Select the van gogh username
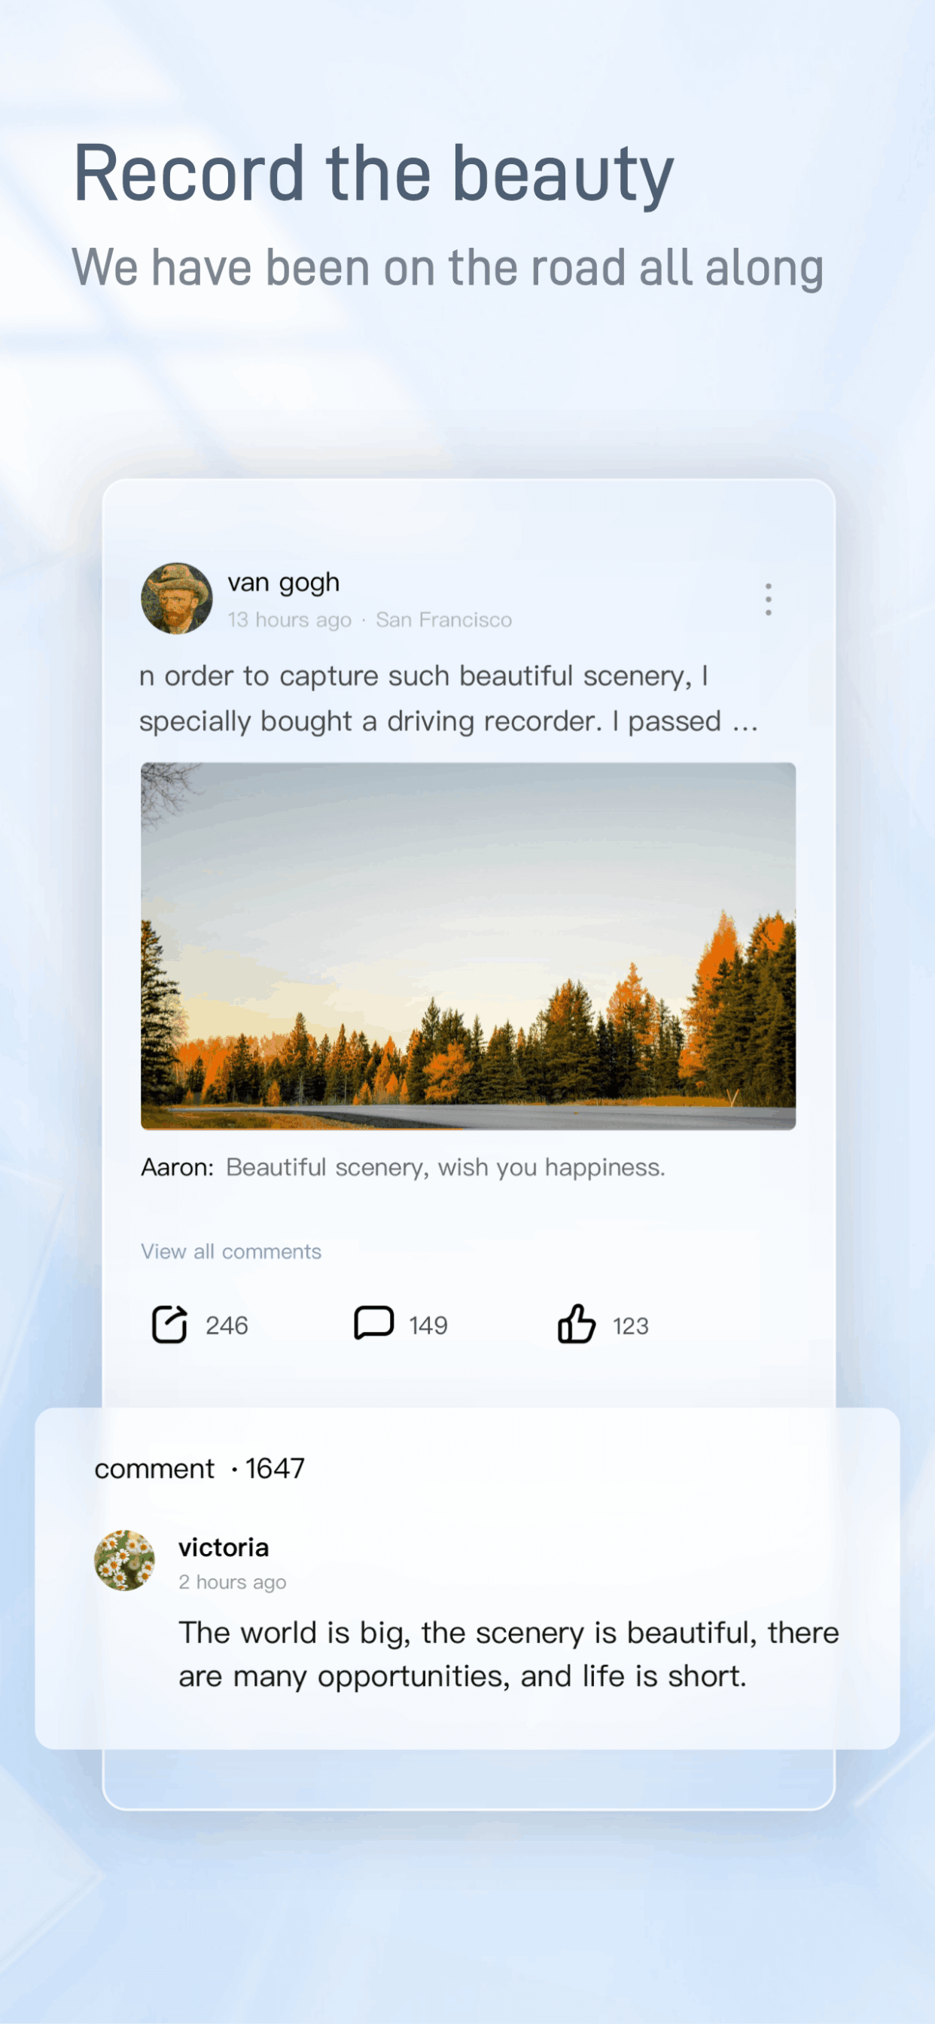 (284, 582)
